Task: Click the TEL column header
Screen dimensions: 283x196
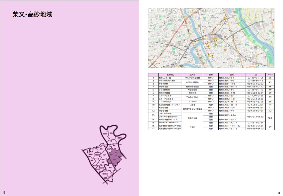Action: coord(255,75)
